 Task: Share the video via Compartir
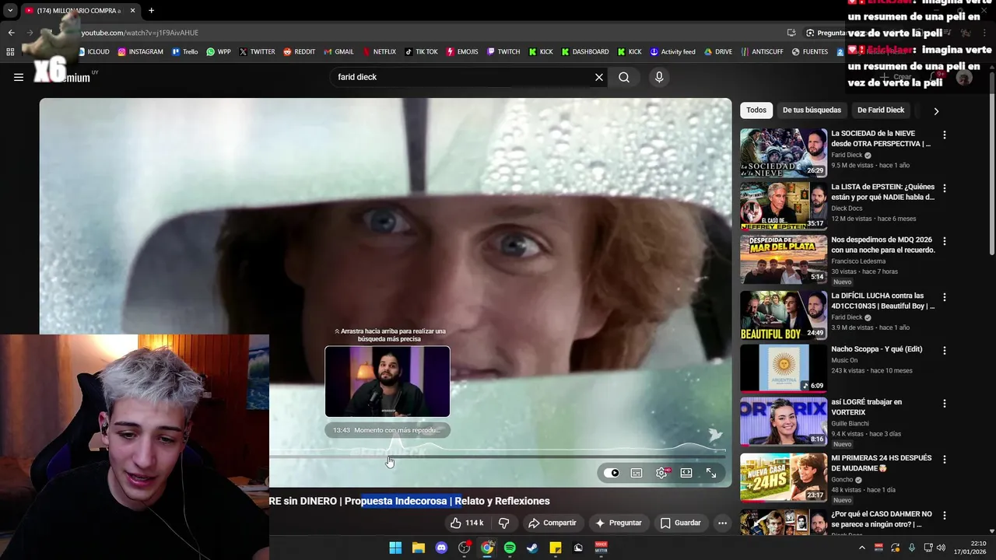(x=552, y=523)
